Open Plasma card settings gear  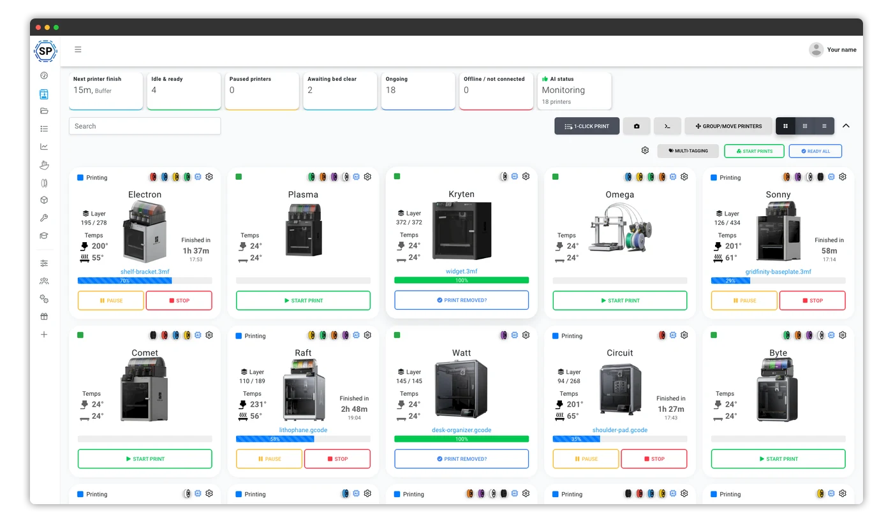367,177
